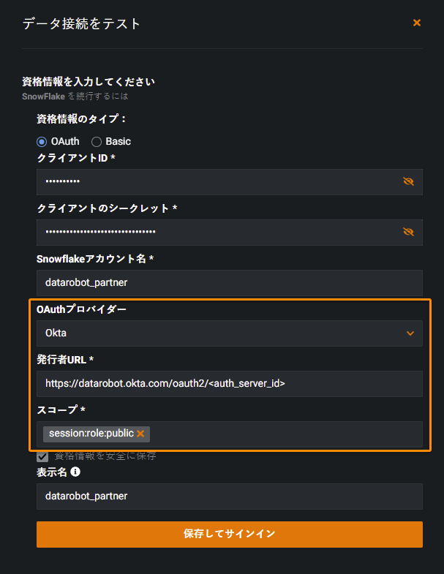This screenshot has width=444, height=574.
Task: Click the Snowflakeアカウント名 input field
Action: point(229,282)
